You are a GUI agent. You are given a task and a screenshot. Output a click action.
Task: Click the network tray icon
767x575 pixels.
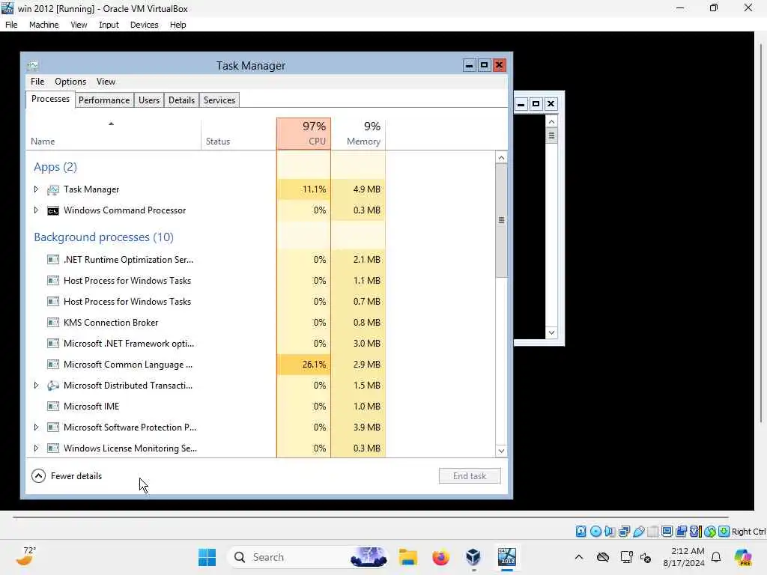[x=626, y=557]
